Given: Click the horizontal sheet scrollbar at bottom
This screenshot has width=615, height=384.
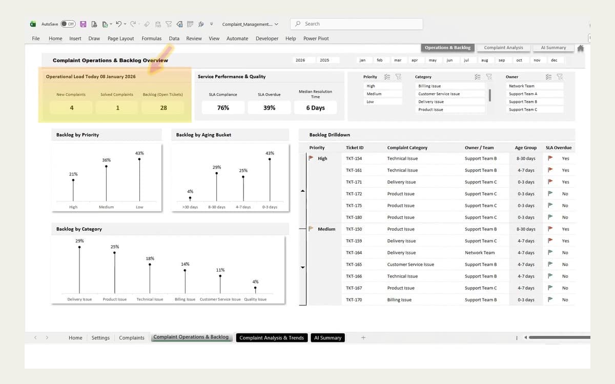Looking at the screenshot, I should point(560,337).
